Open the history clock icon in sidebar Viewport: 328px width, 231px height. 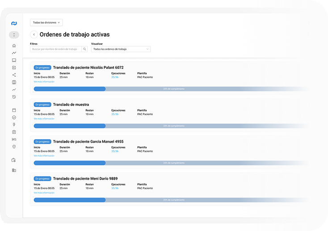(14, 97)
